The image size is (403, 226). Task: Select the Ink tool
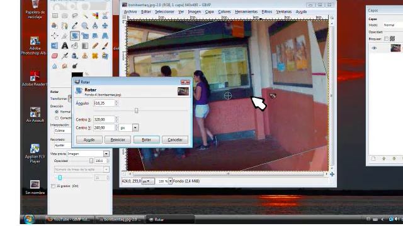pyautogui.click(x=75, y=56)
